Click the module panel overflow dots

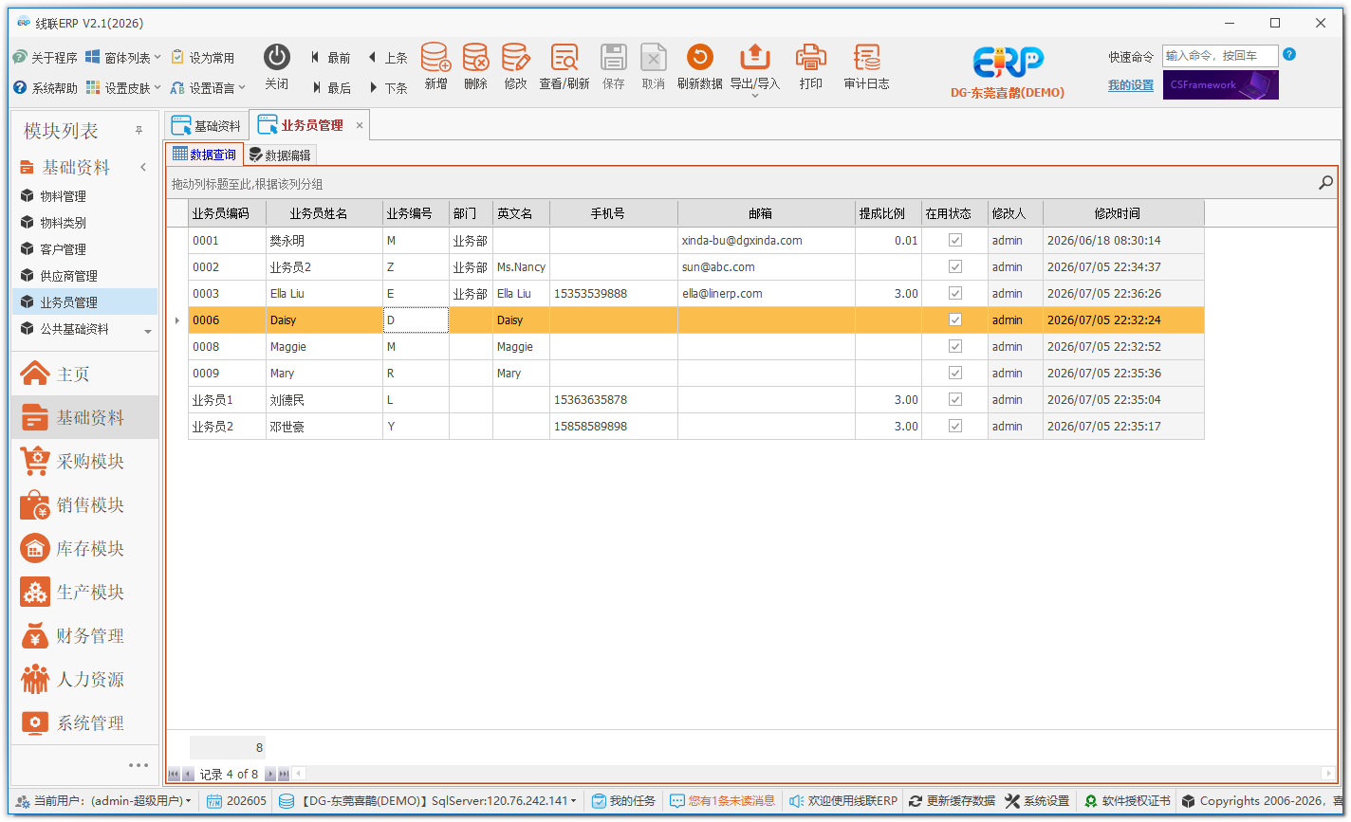click(x=139, y=765)
